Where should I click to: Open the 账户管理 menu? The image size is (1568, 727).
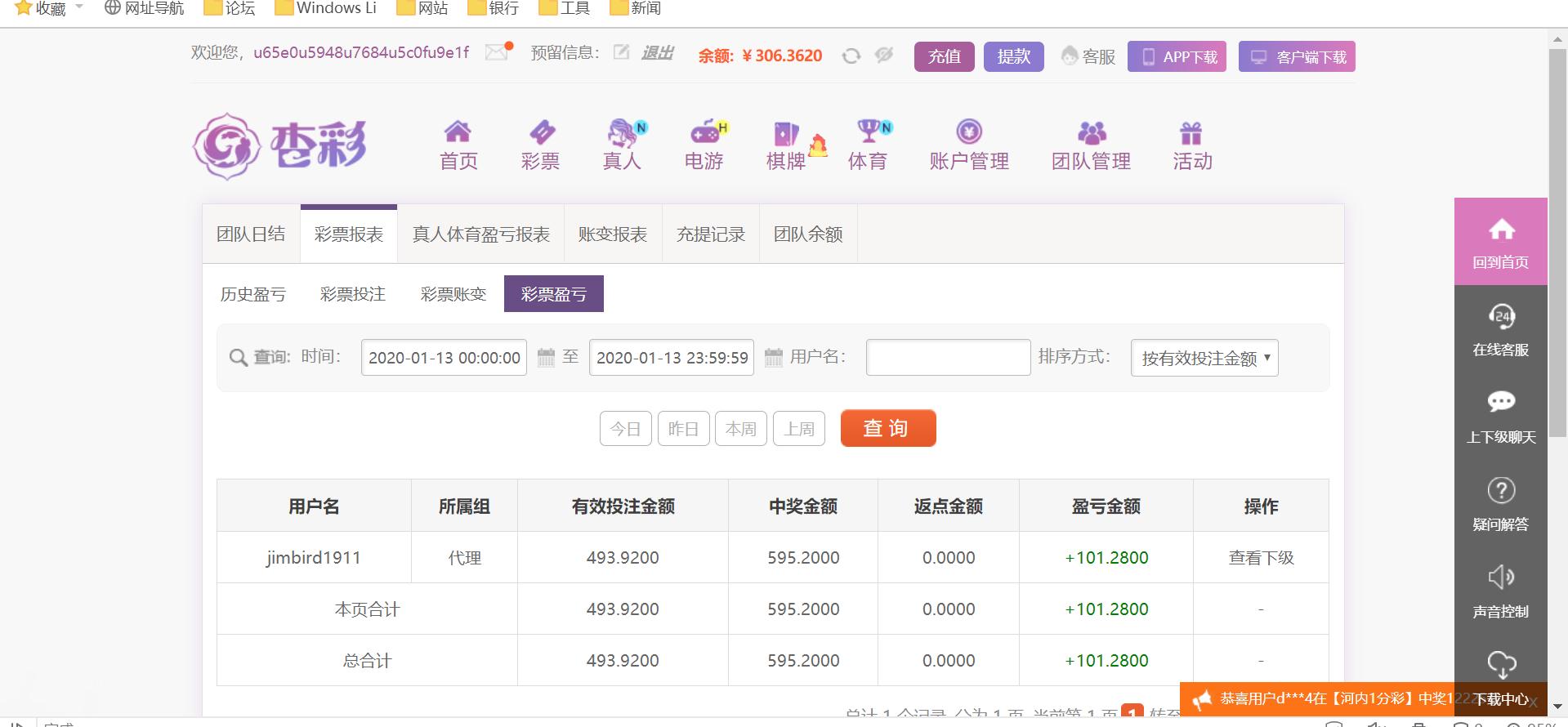click(969, 145)
